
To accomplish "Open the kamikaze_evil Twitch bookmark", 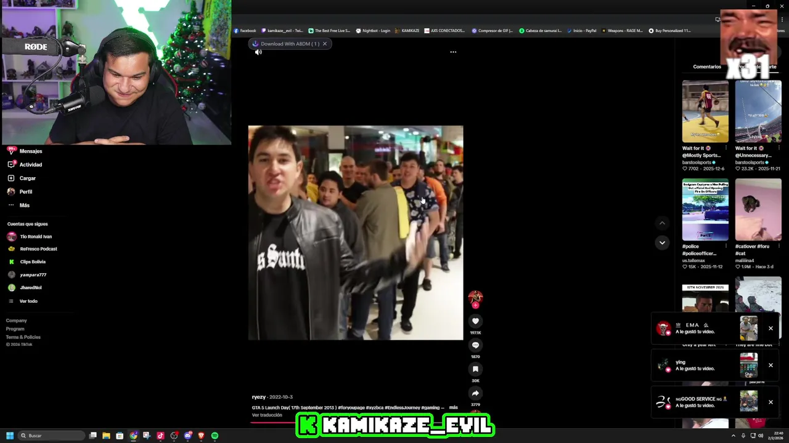I will tap(282, 31).
